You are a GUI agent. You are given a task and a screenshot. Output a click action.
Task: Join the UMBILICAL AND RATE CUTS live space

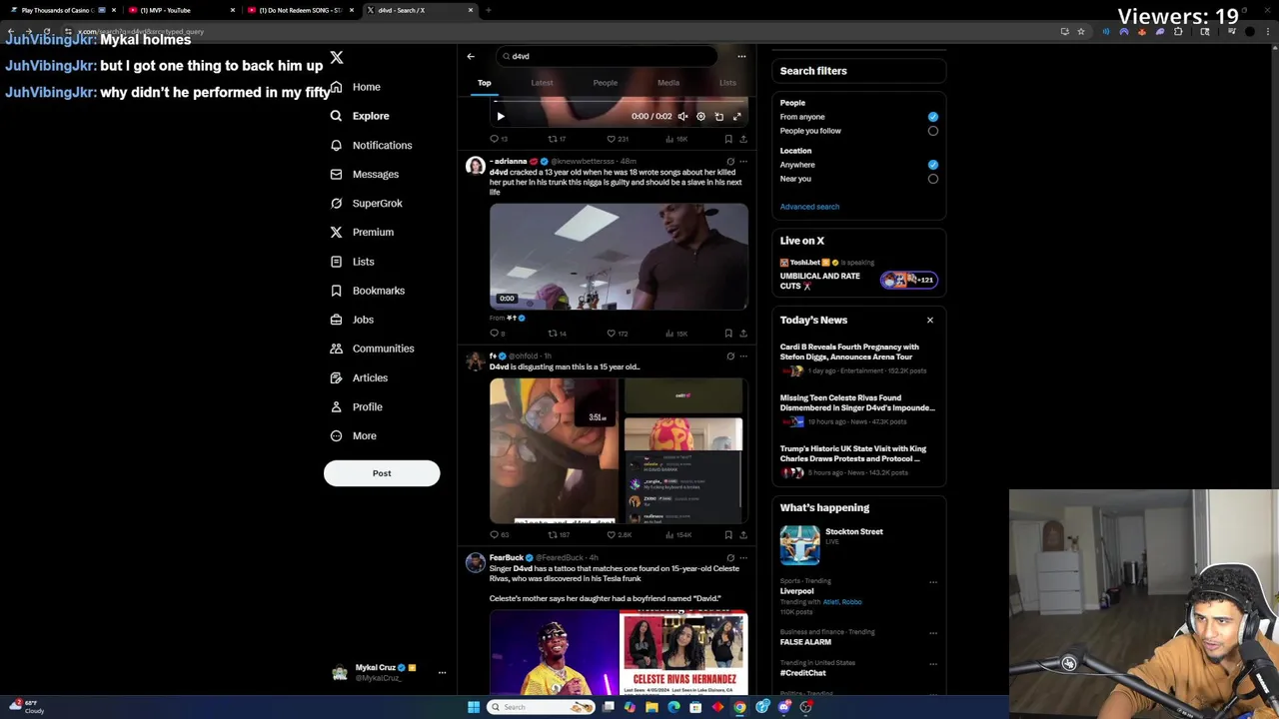pos(857,276)
